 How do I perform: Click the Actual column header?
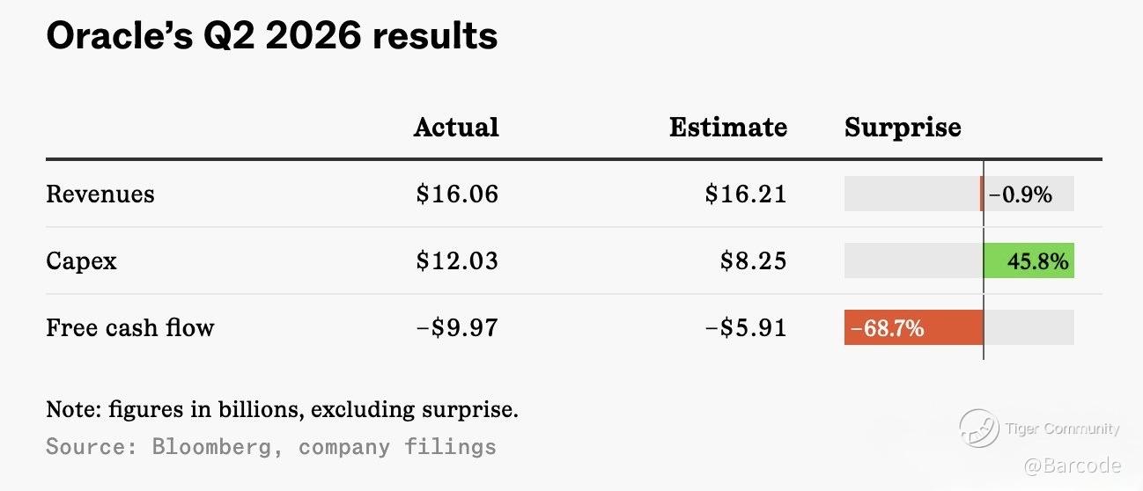(456, 127)
